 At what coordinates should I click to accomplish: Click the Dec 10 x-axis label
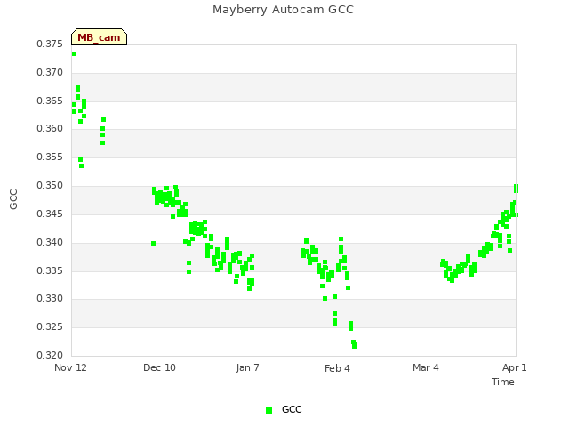[159, 367]
